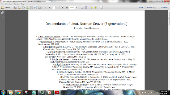Click the create PDF online icon
The image size is (170, 95).
[19, 8]
